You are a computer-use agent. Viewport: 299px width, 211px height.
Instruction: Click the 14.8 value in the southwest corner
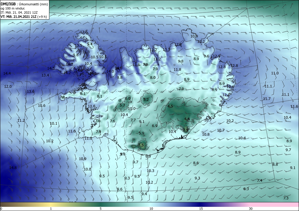(x=13, y=168)
